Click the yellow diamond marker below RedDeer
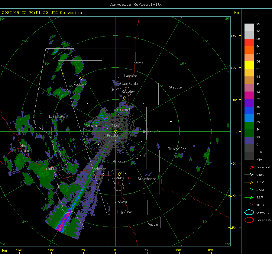 click(125, 98)
